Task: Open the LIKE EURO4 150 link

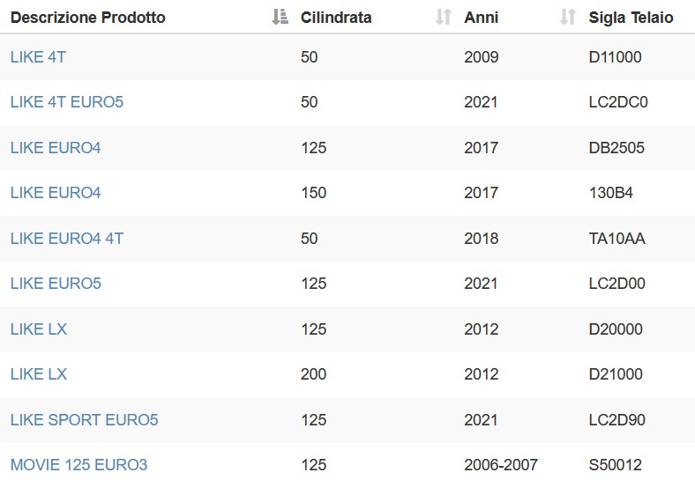Action: 56,193
